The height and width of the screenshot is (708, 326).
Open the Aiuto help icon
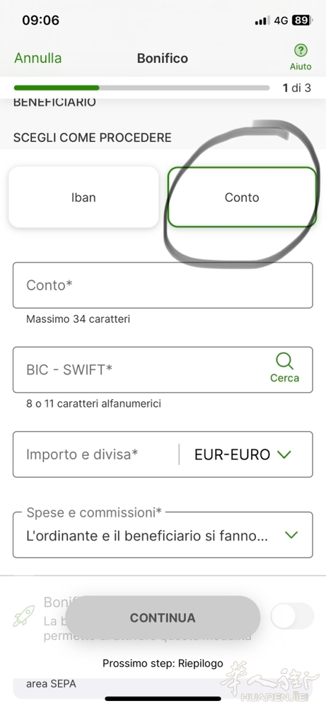(x=301, y=50)
